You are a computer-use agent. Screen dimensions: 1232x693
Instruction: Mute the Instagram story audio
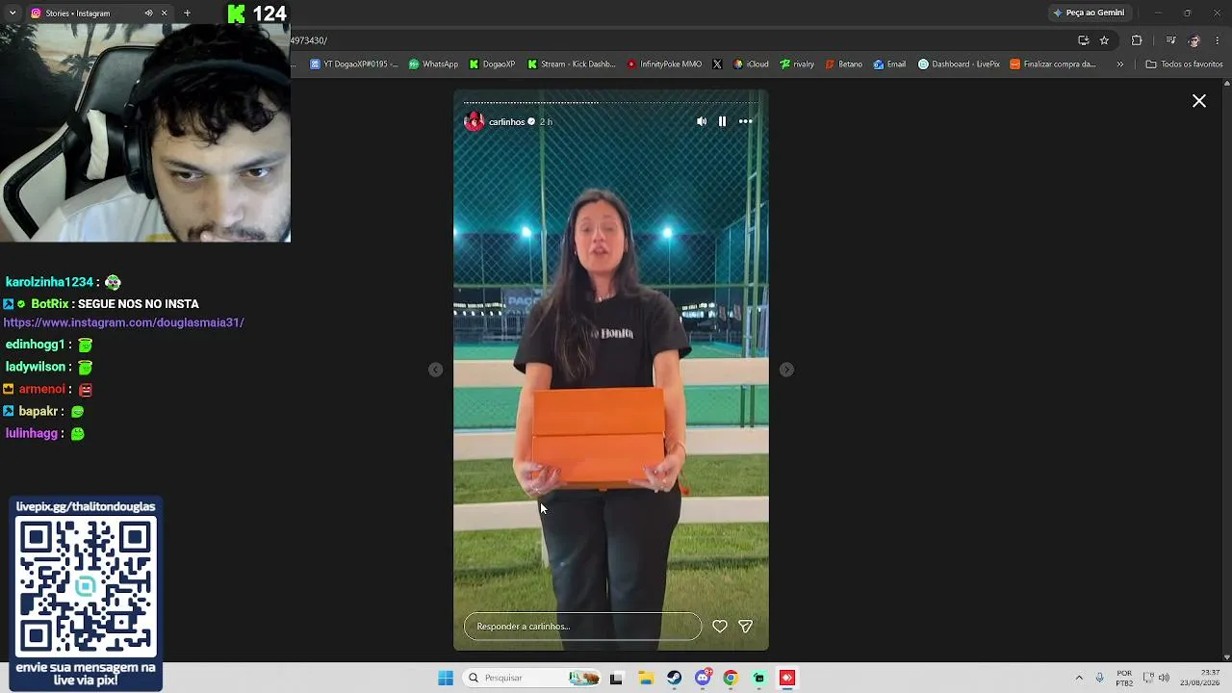point(702,121)
